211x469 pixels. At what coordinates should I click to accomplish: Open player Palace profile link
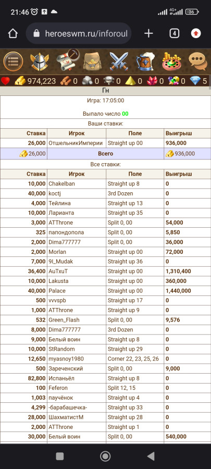pyautogui.click(x=57, y=291)
